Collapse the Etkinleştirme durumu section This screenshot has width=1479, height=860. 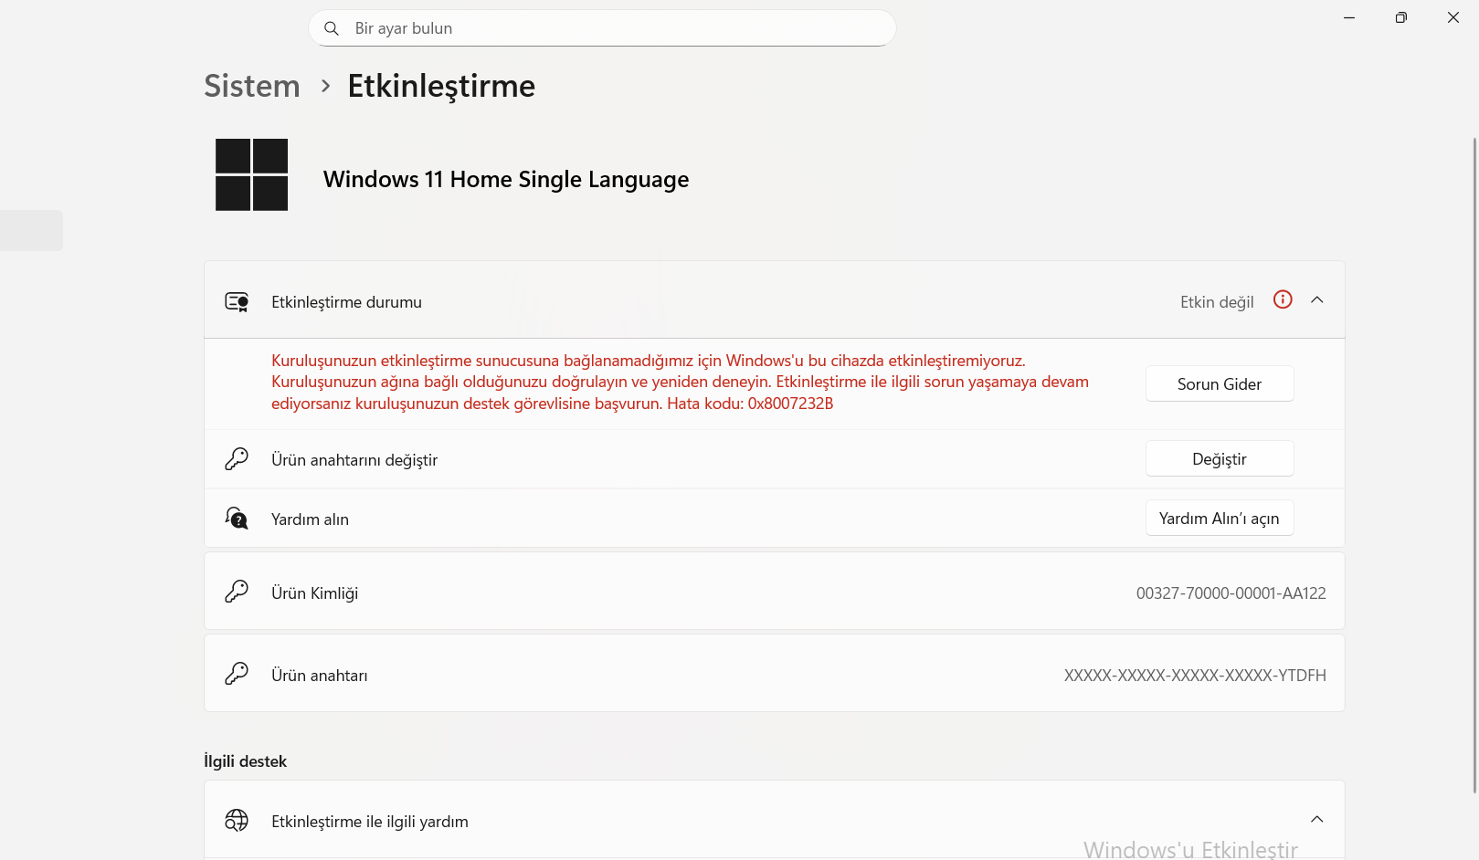[x=1317, y=299]
